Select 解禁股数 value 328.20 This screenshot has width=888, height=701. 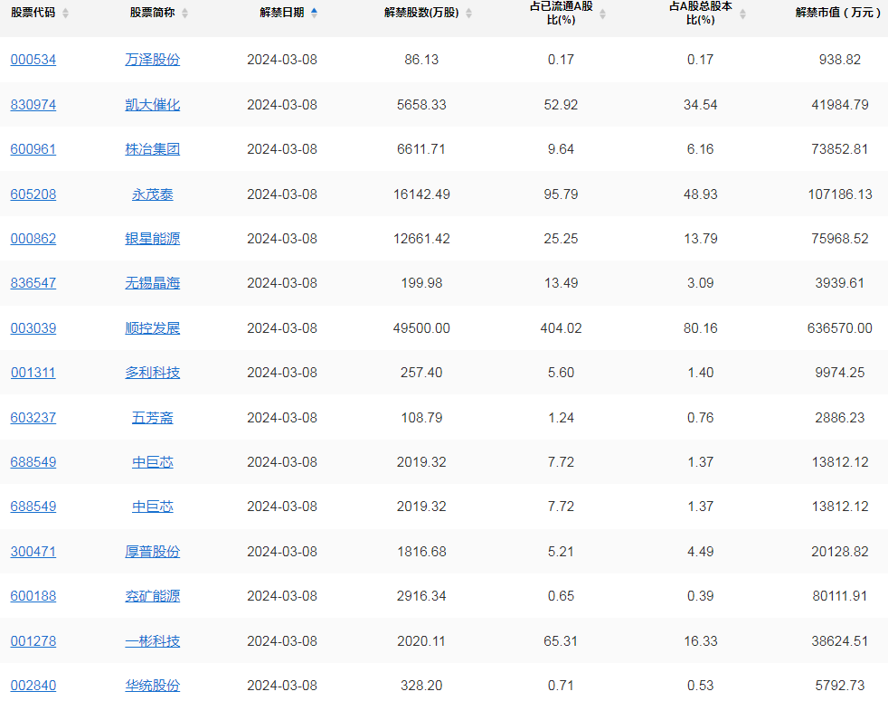click(421, 685)
